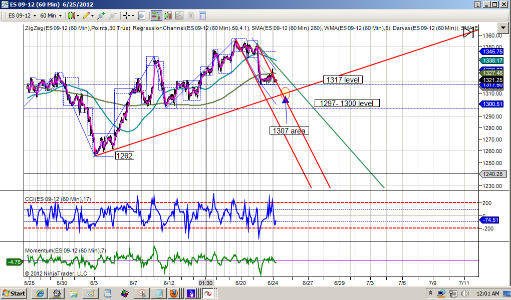The width and height of the screenshot is (511, 300).
Task: Launch Internet Explorer from taskbar
Action: click(40, 293)
